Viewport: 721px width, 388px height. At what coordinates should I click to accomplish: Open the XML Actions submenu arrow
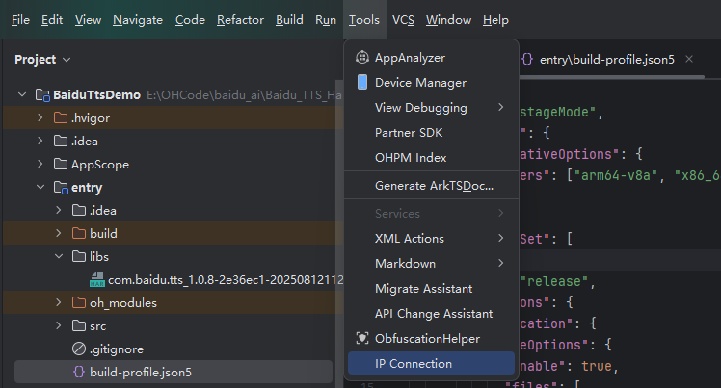coord(500,238)
